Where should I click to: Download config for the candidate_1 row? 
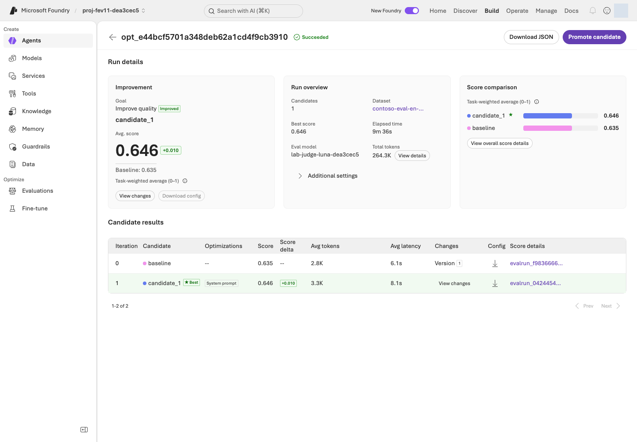(495, 283)
